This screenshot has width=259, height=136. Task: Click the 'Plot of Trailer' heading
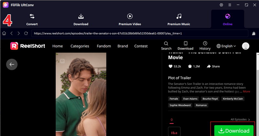(179, 78)
